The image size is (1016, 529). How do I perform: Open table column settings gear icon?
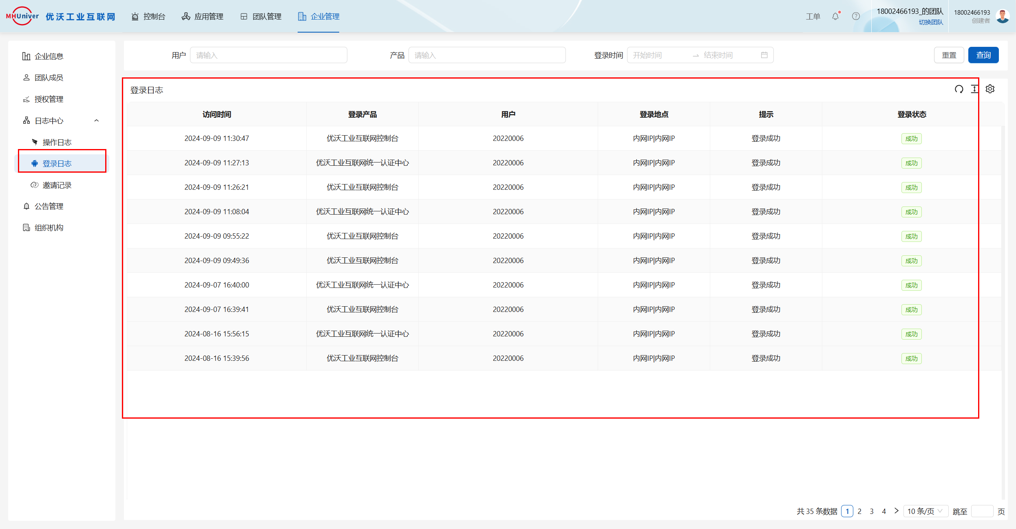(x=990, y=89)
